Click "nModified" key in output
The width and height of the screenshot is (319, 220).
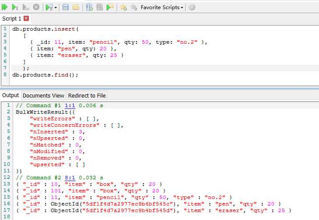coord(49,151)
